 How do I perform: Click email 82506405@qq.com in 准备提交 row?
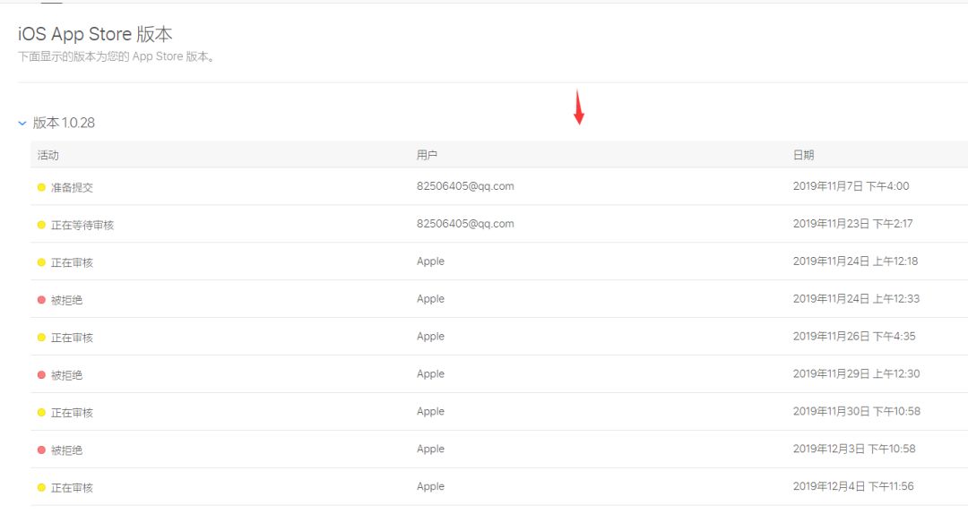[x=465, y=186]
